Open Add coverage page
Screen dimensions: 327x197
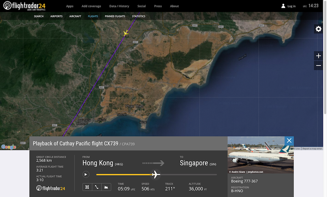pos(91,6)
